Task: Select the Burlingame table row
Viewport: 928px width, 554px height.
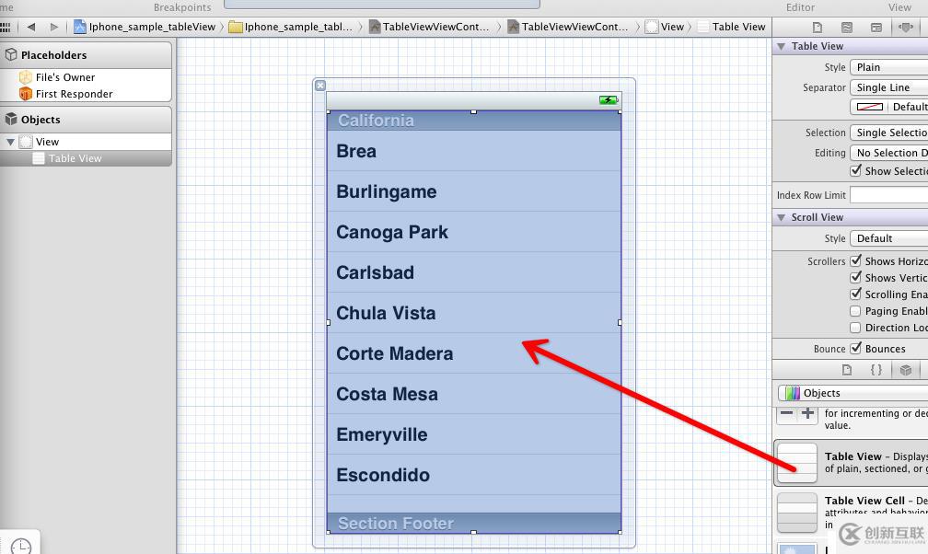Action: click(x=474, y=191)
